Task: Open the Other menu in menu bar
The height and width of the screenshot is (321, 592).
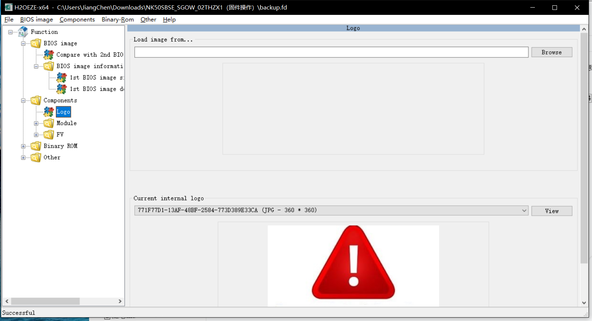Action: [148, 19]
